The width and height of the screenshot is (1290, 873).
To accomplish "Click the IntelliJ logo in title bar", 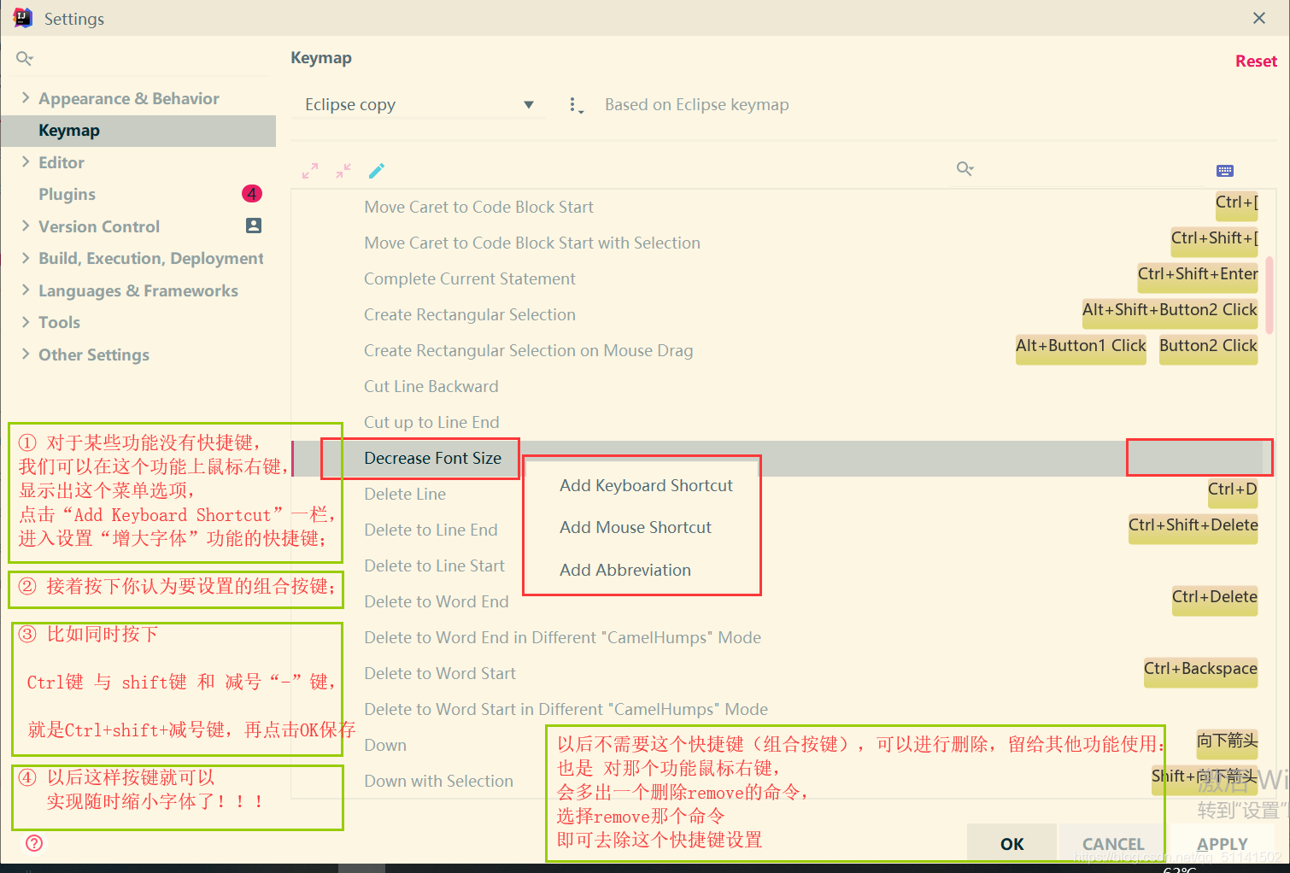I will (x=23, y=18).
